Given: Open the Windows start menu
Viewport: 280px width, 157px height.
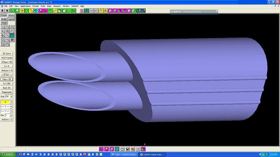Looking at the screenshot, I should click(8, 154).
